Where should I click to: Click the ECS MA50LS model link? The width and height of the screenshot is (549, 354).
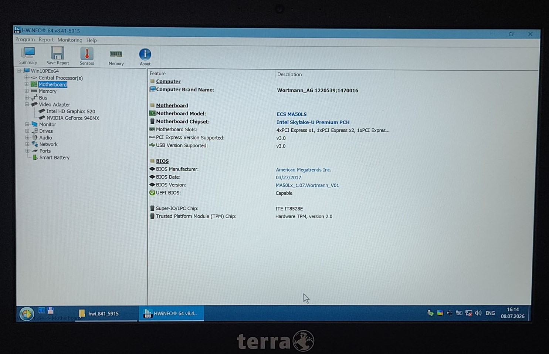pos(292,114)
